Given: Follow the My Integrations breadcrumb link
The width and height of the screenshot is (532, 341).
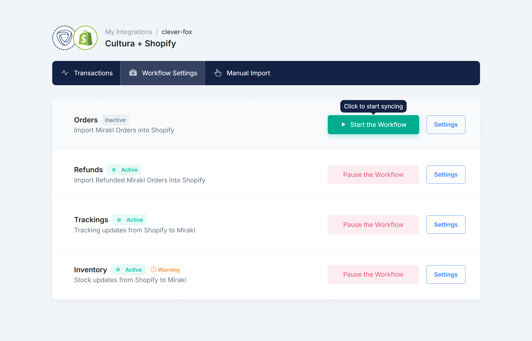Looking at the screenshot, I should [x=128, y=32].
